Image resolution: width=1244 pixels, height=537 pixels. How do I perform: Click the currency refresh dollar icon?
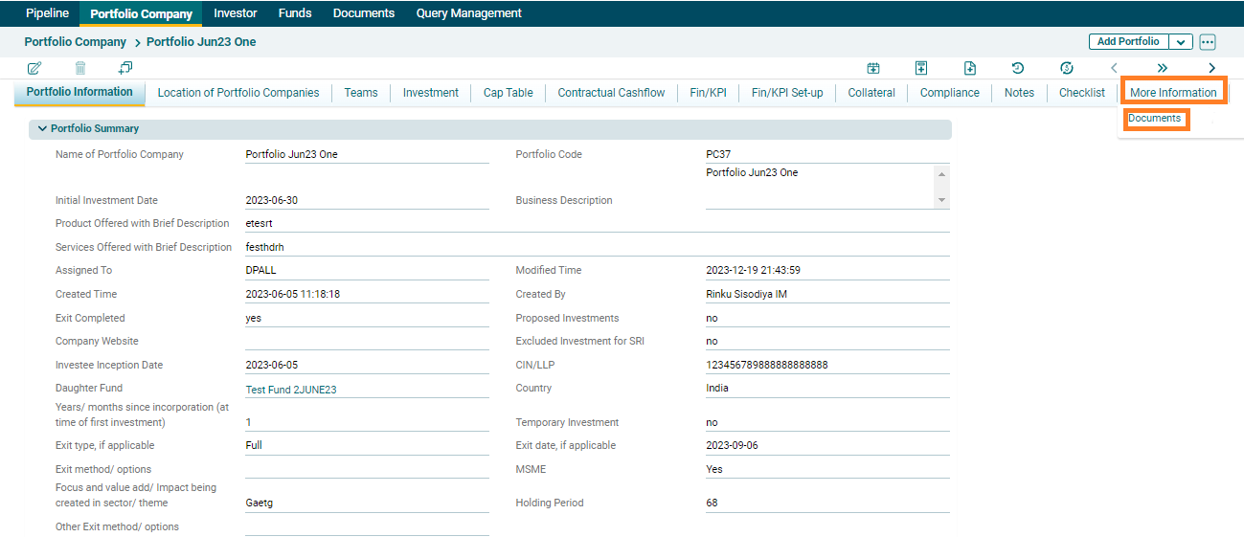pyautogui.click(x=1067, y=68)
